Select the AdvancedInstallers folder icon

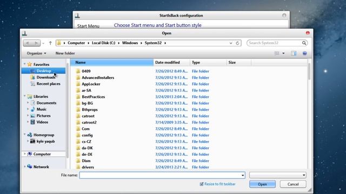[x=78, y=78]
